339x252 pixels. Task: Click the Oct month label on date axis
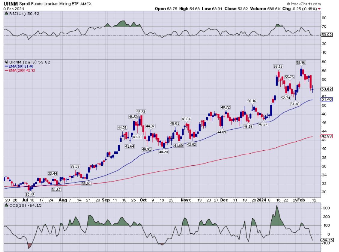tap(143, 200)
